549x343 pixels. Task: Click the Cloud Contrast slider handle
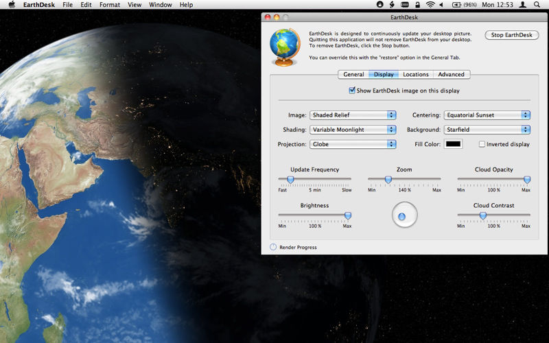[x=483, y=215]
